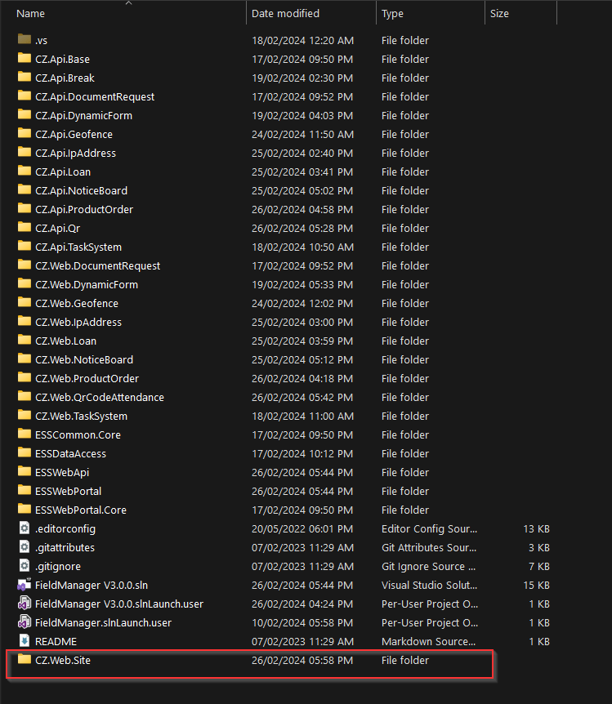Image resolution: width=612 pixels, height=704 pixels.
Task: Click date 26/02/2024 05:58 PM of CZ.Web.Site
Action: coord(302,661)
